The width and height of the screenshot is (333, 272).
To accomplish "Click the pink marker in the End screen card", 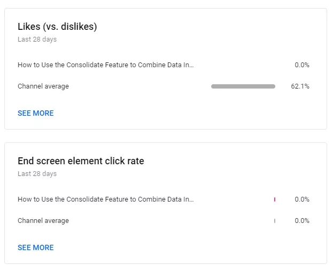I will [275, 199].
